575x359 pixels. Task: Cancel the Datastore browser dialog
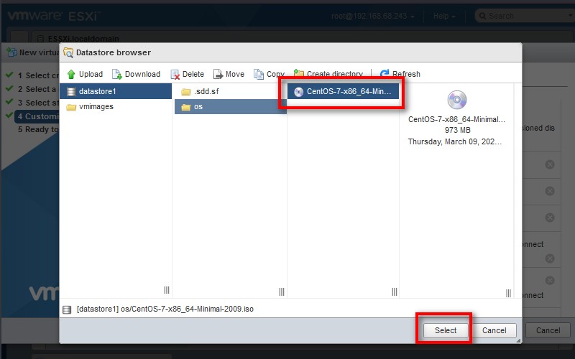(x=494, y=330)
